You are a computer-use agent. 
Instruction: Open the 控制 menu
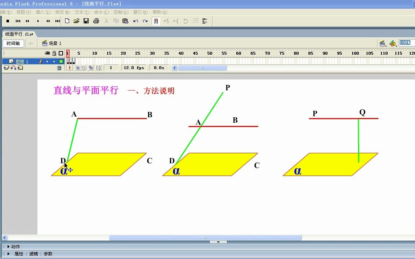point(121,12)
